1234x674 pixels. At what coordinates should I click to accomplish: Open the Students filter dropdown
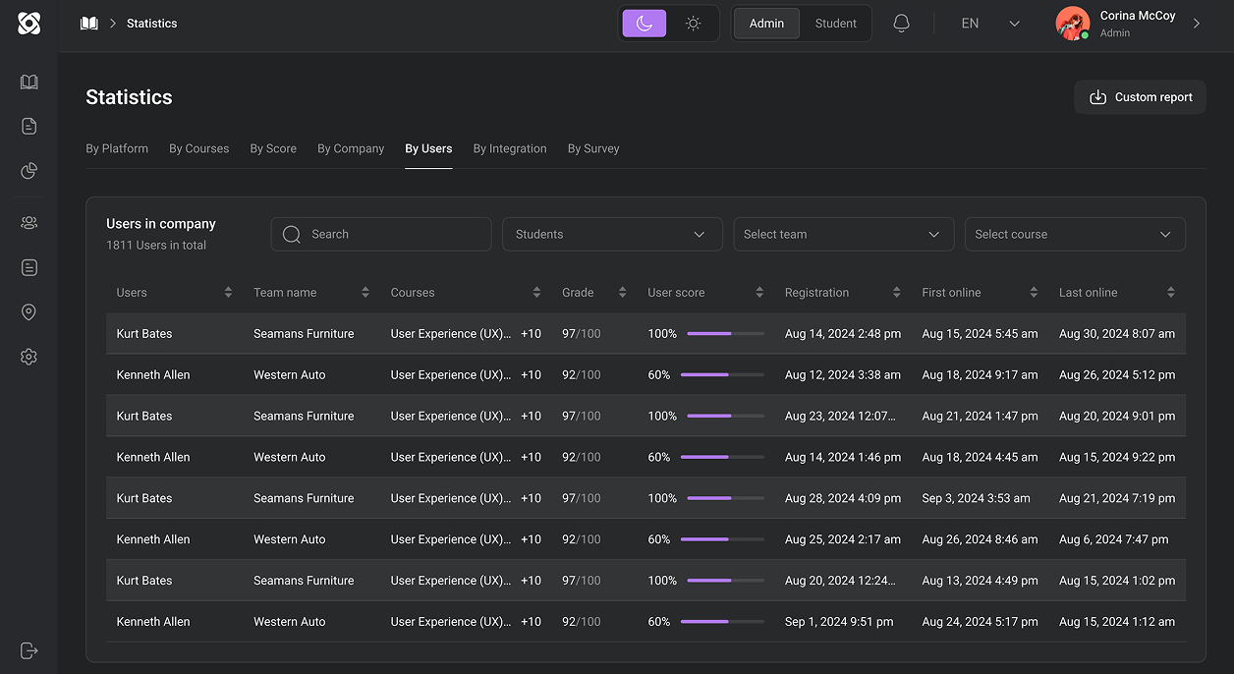[612, 234]
